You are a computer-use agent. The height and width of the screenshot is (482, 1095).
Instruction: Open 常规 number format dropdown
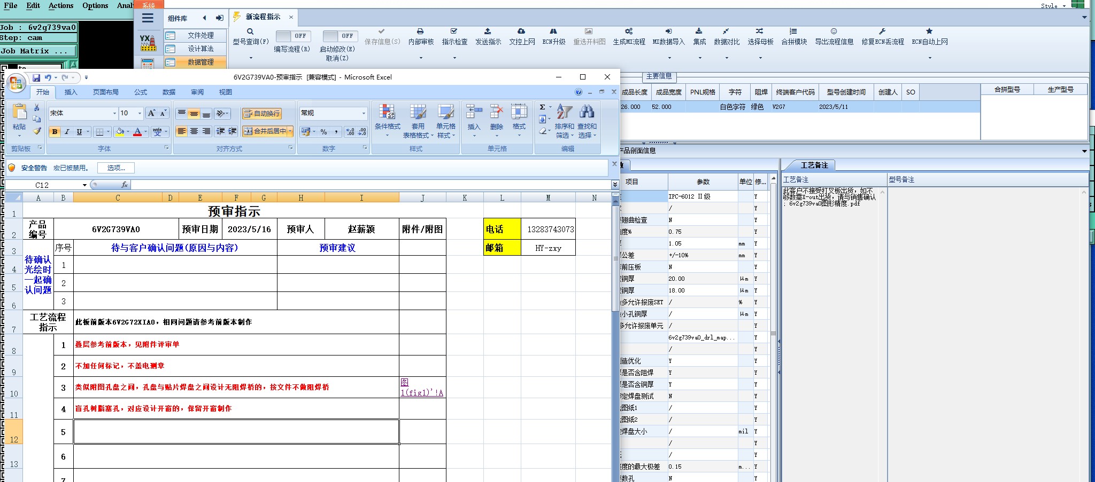pos(364,113)
